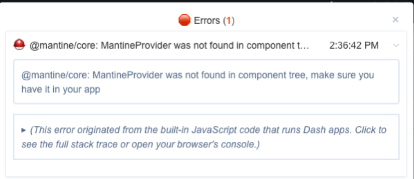The height and width of the screenshot is (179, 414).
Task: Expand the full stack trace triangle
Action: [23, 130]
